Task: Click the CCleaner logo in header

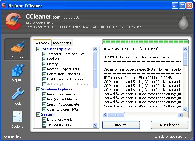Action: (x=13, y=21)
